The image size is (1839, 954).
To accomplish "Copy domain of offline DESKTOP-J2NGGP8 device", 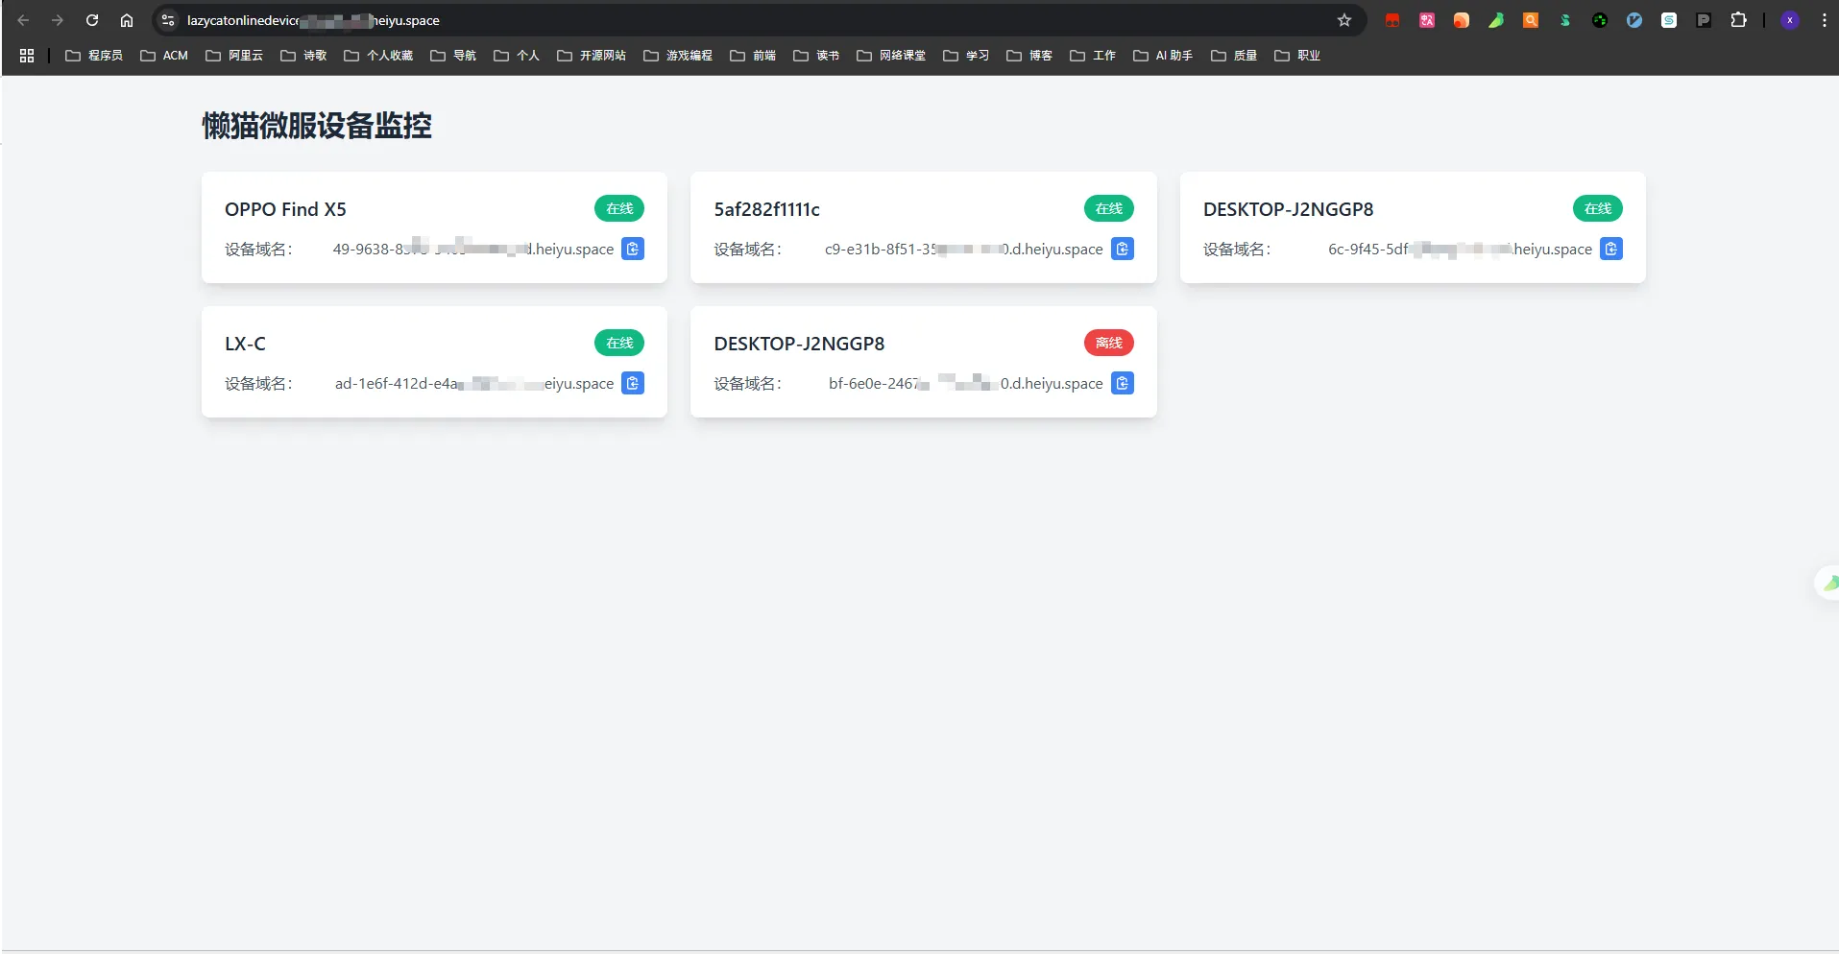I will point(1122,383).
